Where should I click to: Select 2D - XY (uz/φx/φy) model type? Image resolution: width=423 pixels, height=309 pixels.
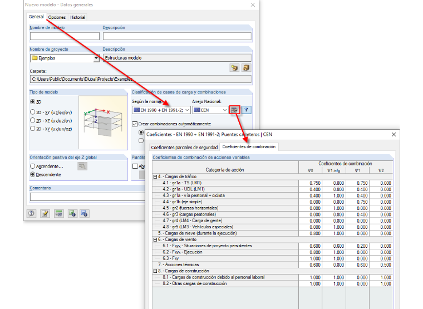[33, 112]
